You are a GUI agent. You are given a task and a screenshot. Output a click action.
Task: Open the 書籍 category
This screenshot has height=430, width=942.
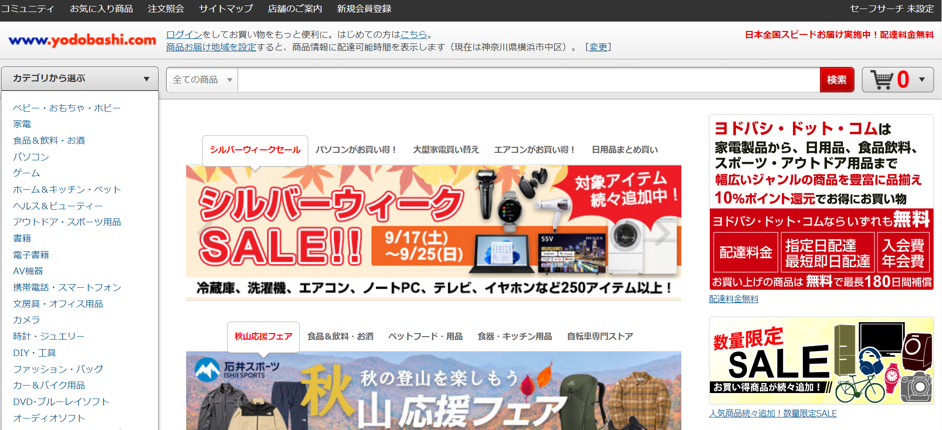(x=22, y=238)
